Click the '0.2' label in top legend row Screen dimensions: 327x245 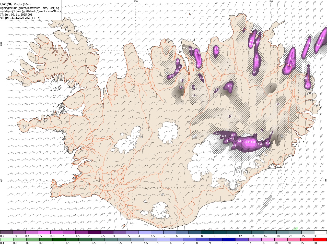pyautogui.click(x=2, y=236)
